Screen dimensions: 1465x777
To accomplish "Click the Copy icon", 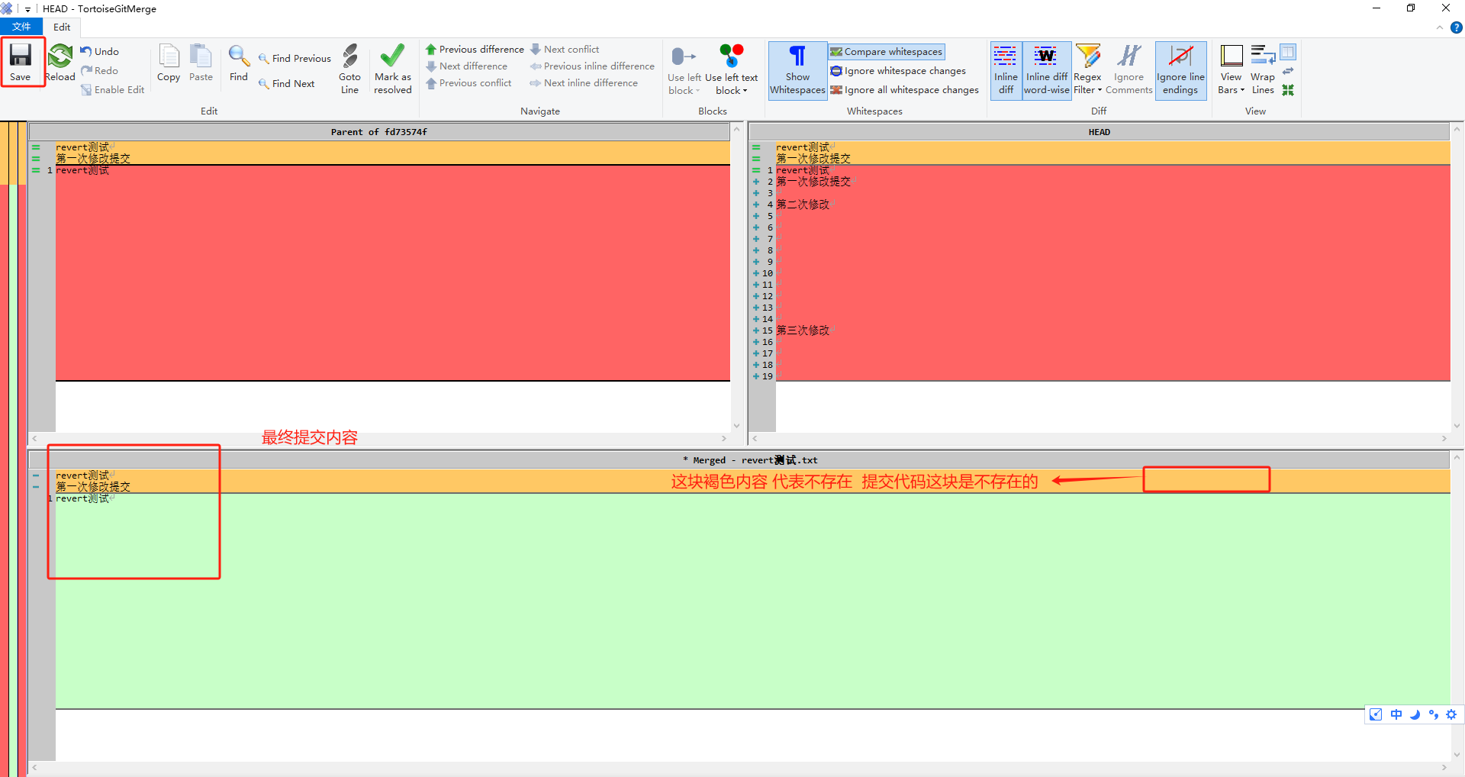I will coord(169,62).
